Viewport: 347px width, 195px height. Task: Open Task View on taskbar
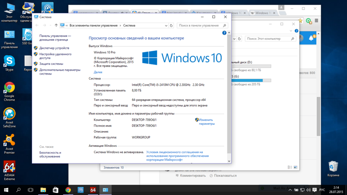click(30, 190)
